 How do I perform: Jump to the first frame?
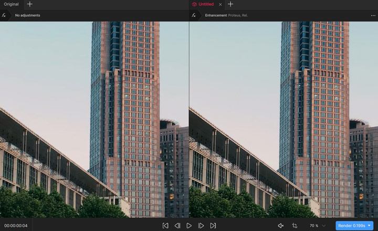click(x=165, y=226)
